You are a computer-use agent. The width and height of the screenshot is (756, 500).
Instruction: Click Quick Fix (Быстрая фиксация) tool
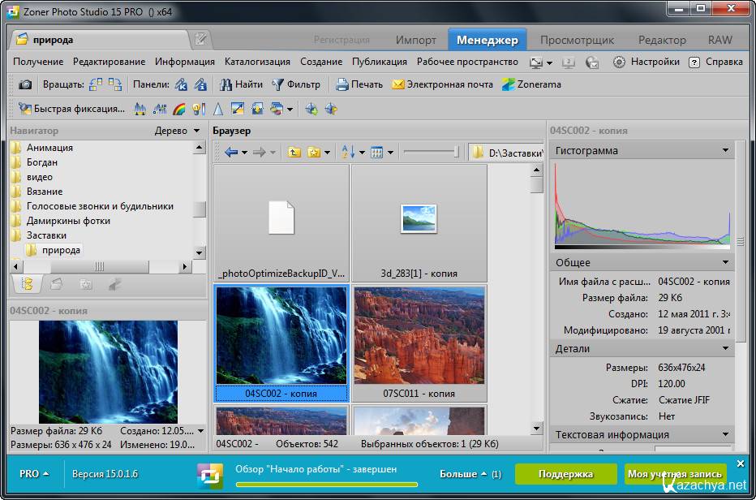[x=71, y=109]
